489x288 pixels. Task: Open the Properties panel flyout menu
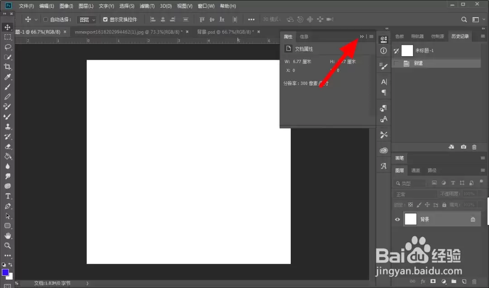coord(371,37)
